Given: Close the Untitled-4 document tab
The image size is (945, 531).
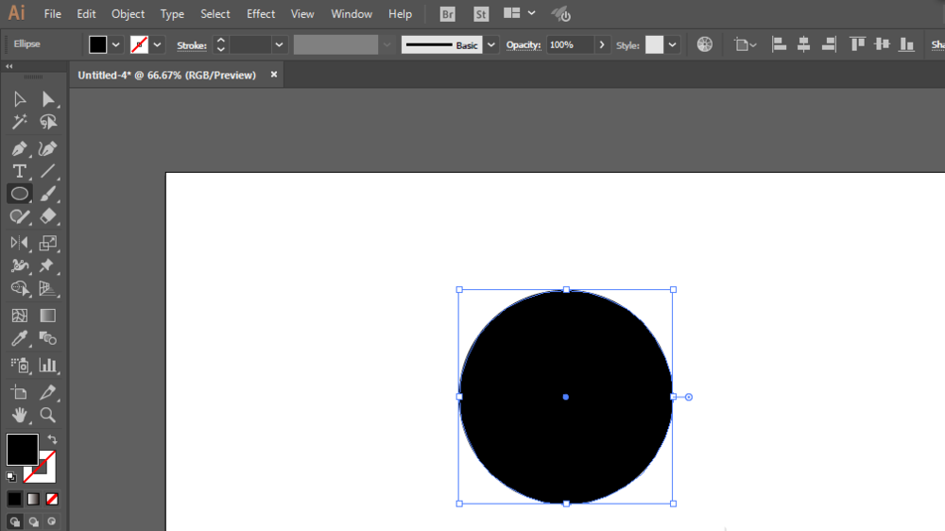Looking at the screenshot, I should tap(274, 75).
